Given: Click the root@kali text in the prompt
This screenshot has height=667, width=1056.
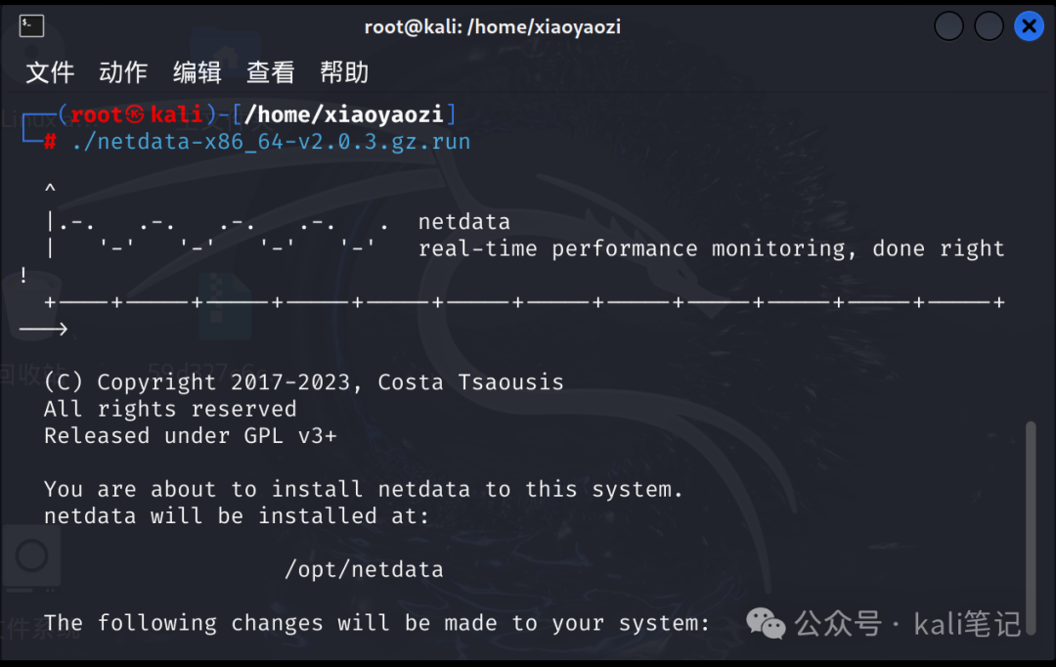Looking at the screenshot, I should point(125,113).
